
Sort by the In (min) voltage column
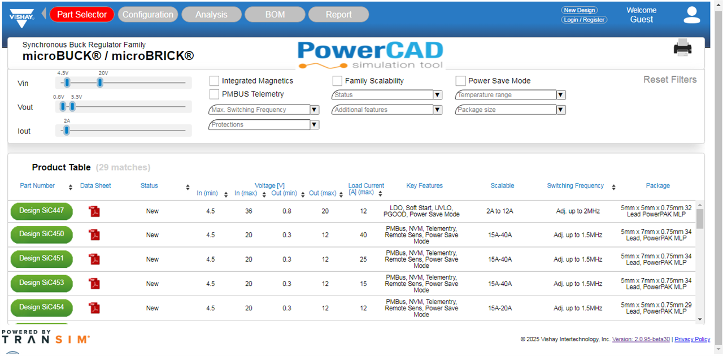point(226,194)
